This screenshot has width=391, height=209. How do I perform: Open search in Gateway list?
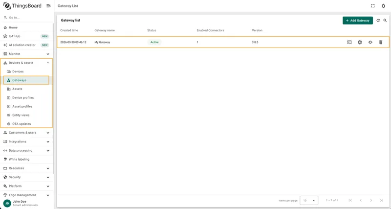(385, 21)
